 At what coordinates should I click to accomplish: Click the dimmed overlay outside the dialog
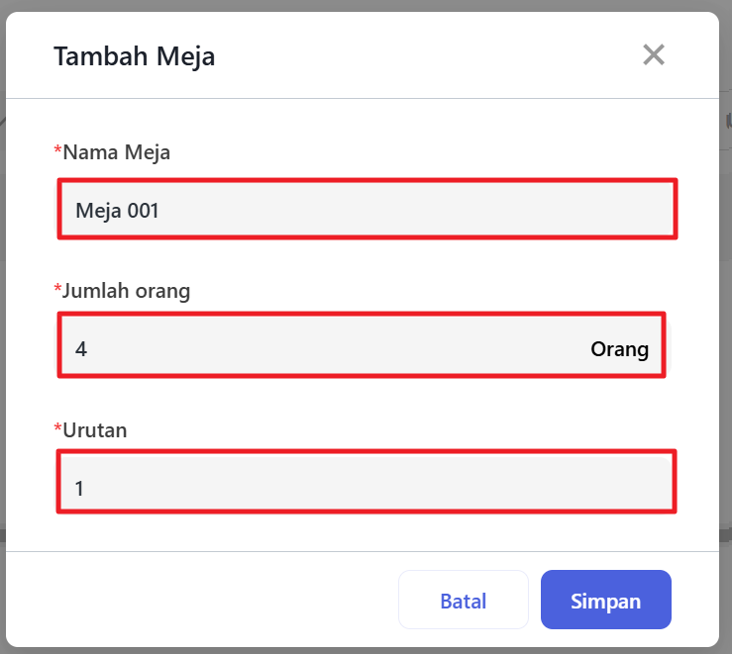[x=726, y=297]
